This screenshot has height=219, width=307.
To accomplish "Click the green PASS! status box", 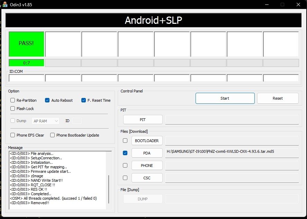I will (x=26, y=43).
